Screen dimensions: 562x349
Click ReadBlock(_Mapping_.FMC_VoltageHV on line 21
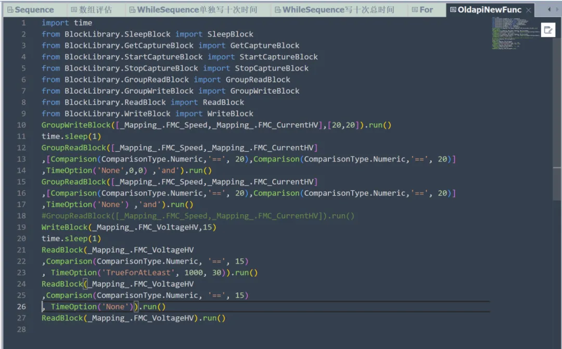click(x=118, y=250)
